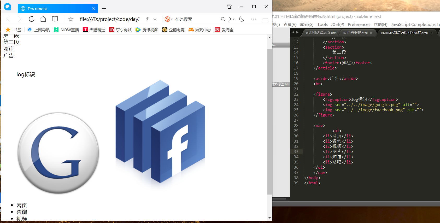The image size is (440, 223).
Task: Close the 07.内嵌框架.html tab
Action: coord(371,33)
